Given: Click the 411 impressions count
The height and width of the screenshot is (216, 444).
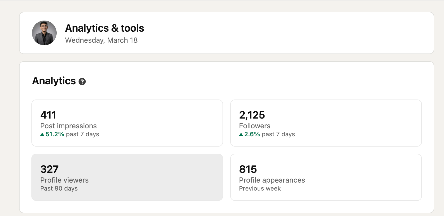Looking at the screenshot, I should click(48, 115).
